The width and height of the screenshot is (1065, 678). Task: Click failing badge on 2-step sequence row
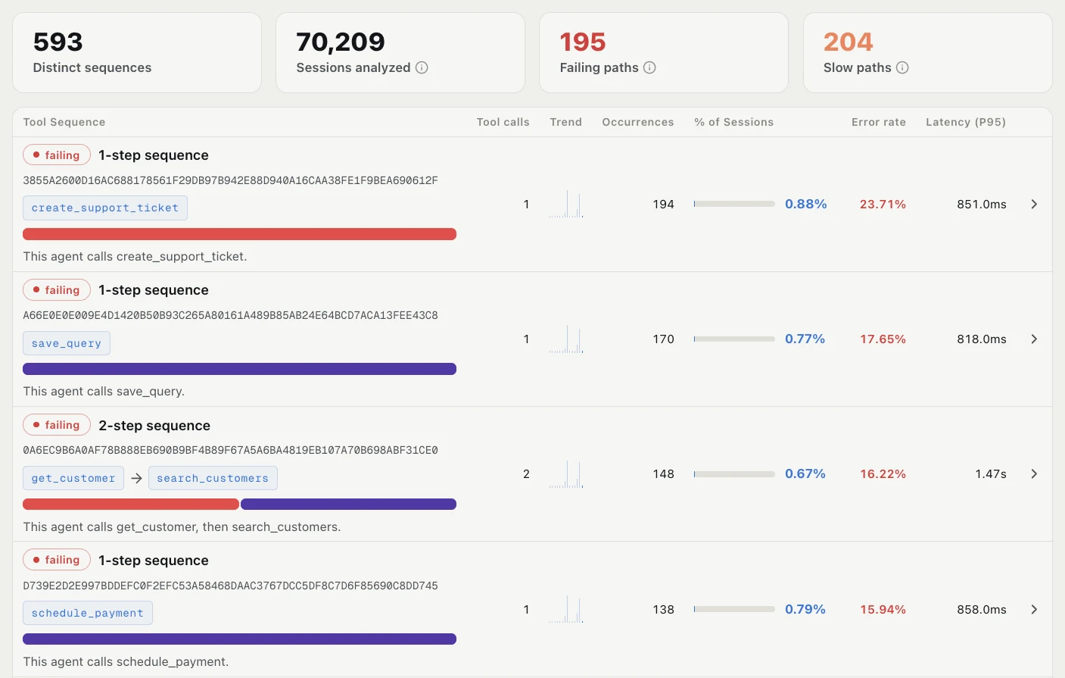(x=57, y=425)
